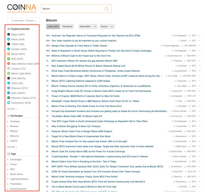The image size is (205, 195).
Task: Click the ICON (ICX) coin icon
Action: (x=9, y=83)
